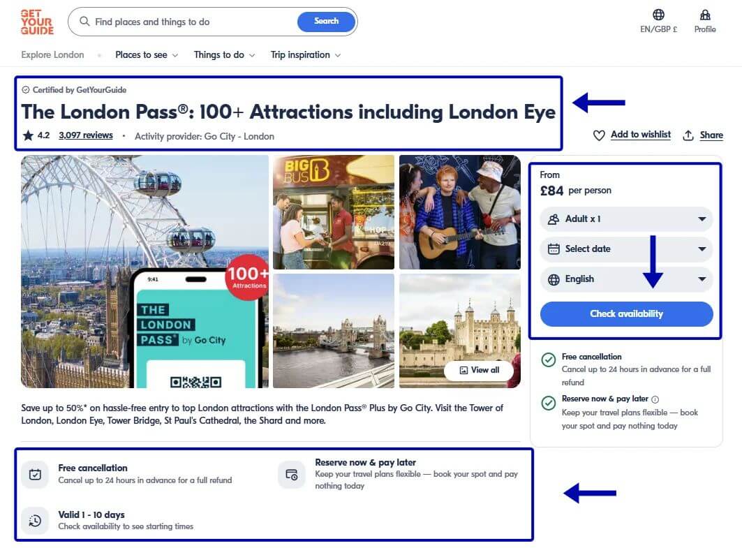
Task: Click the View all photos button
Action: pos(479,370)
